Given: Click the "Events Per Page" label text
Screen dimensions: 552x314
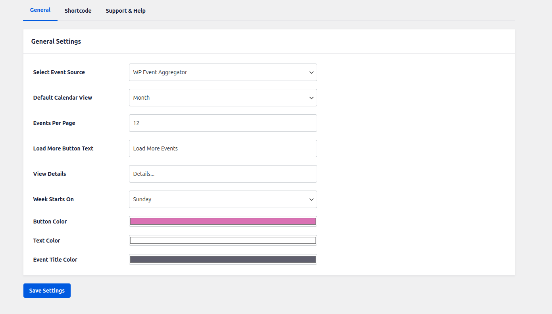Looking at the screenshot, I should (x=54, y=123).
